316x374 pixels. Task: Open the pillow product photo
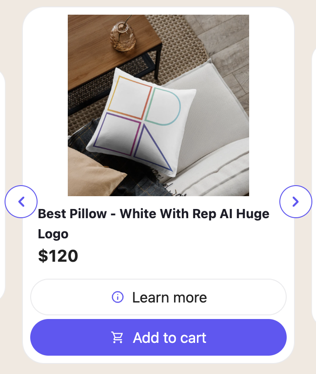click(x=158, y=105)
